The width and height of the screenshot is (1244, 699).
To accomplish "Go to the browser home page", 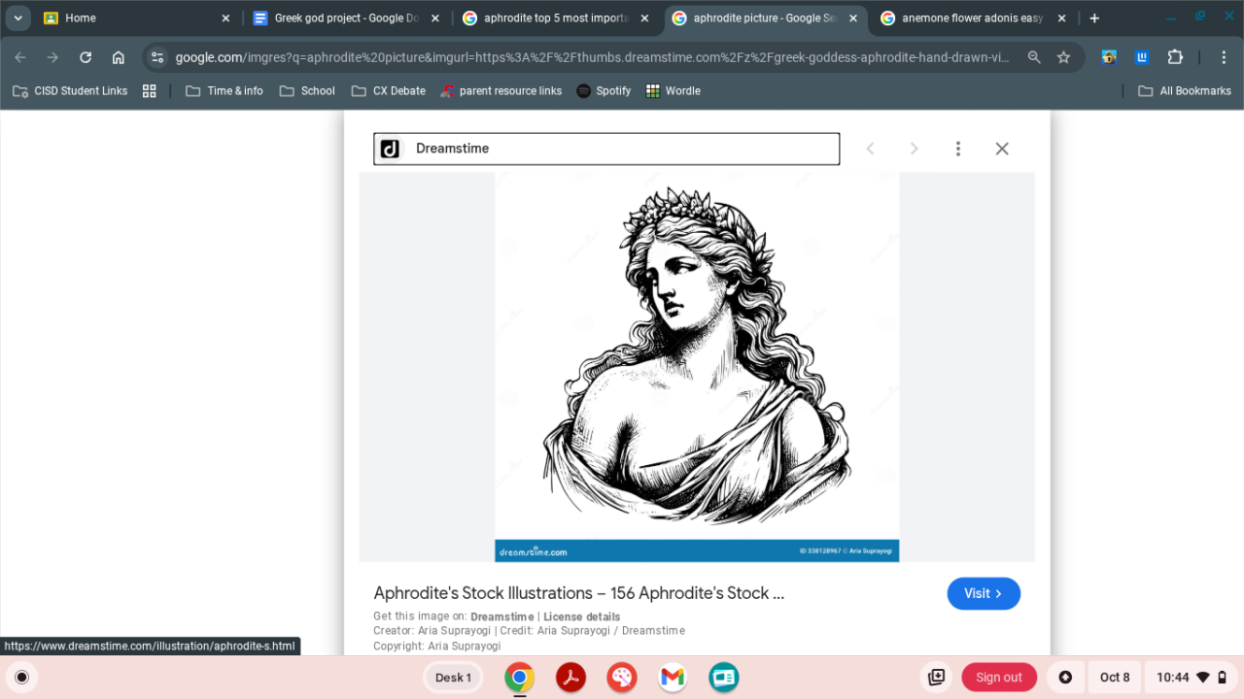I will pos(119,57).
